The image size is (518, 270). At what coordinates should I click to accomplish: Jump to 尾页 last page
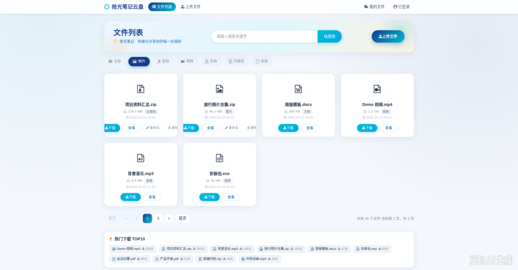click(182, 218)
